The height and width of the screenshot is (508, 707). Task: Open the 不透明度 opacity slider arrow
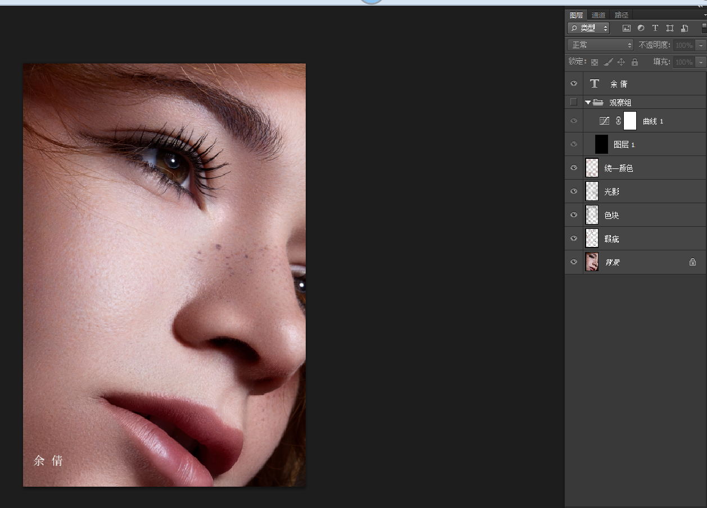coord(700,45)
